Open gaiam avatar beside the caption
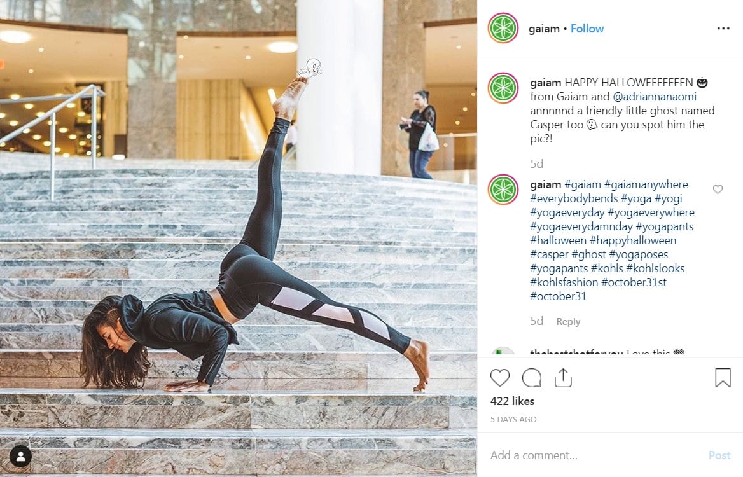Screen dimensions: 743x477 point(503,88)
